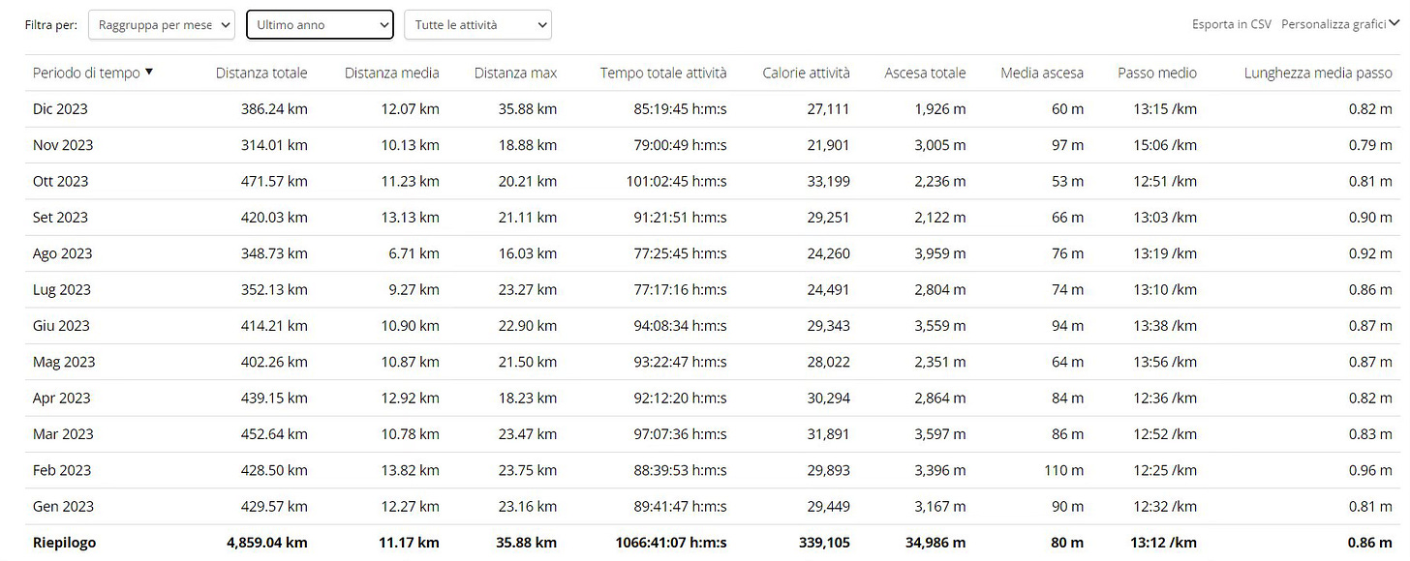Click the 'Filtra per:' label
1410x561 pixels.
51,25
